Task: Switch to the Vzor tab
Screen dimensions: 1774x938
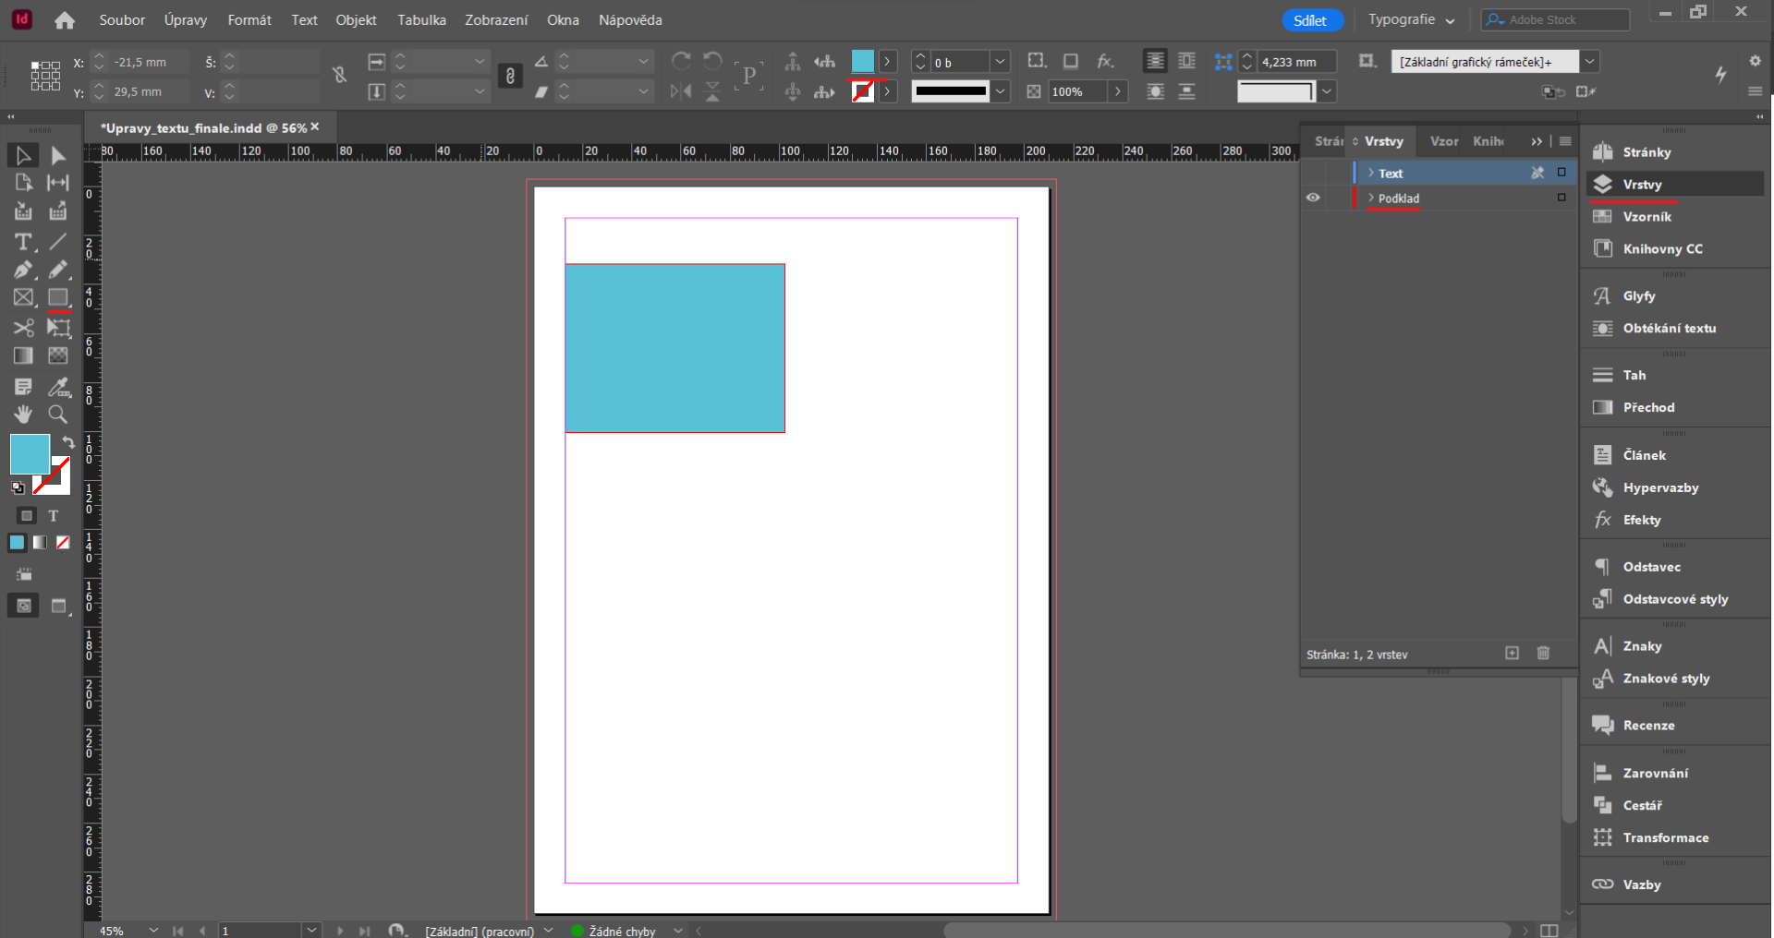Action: [1444, 141]
